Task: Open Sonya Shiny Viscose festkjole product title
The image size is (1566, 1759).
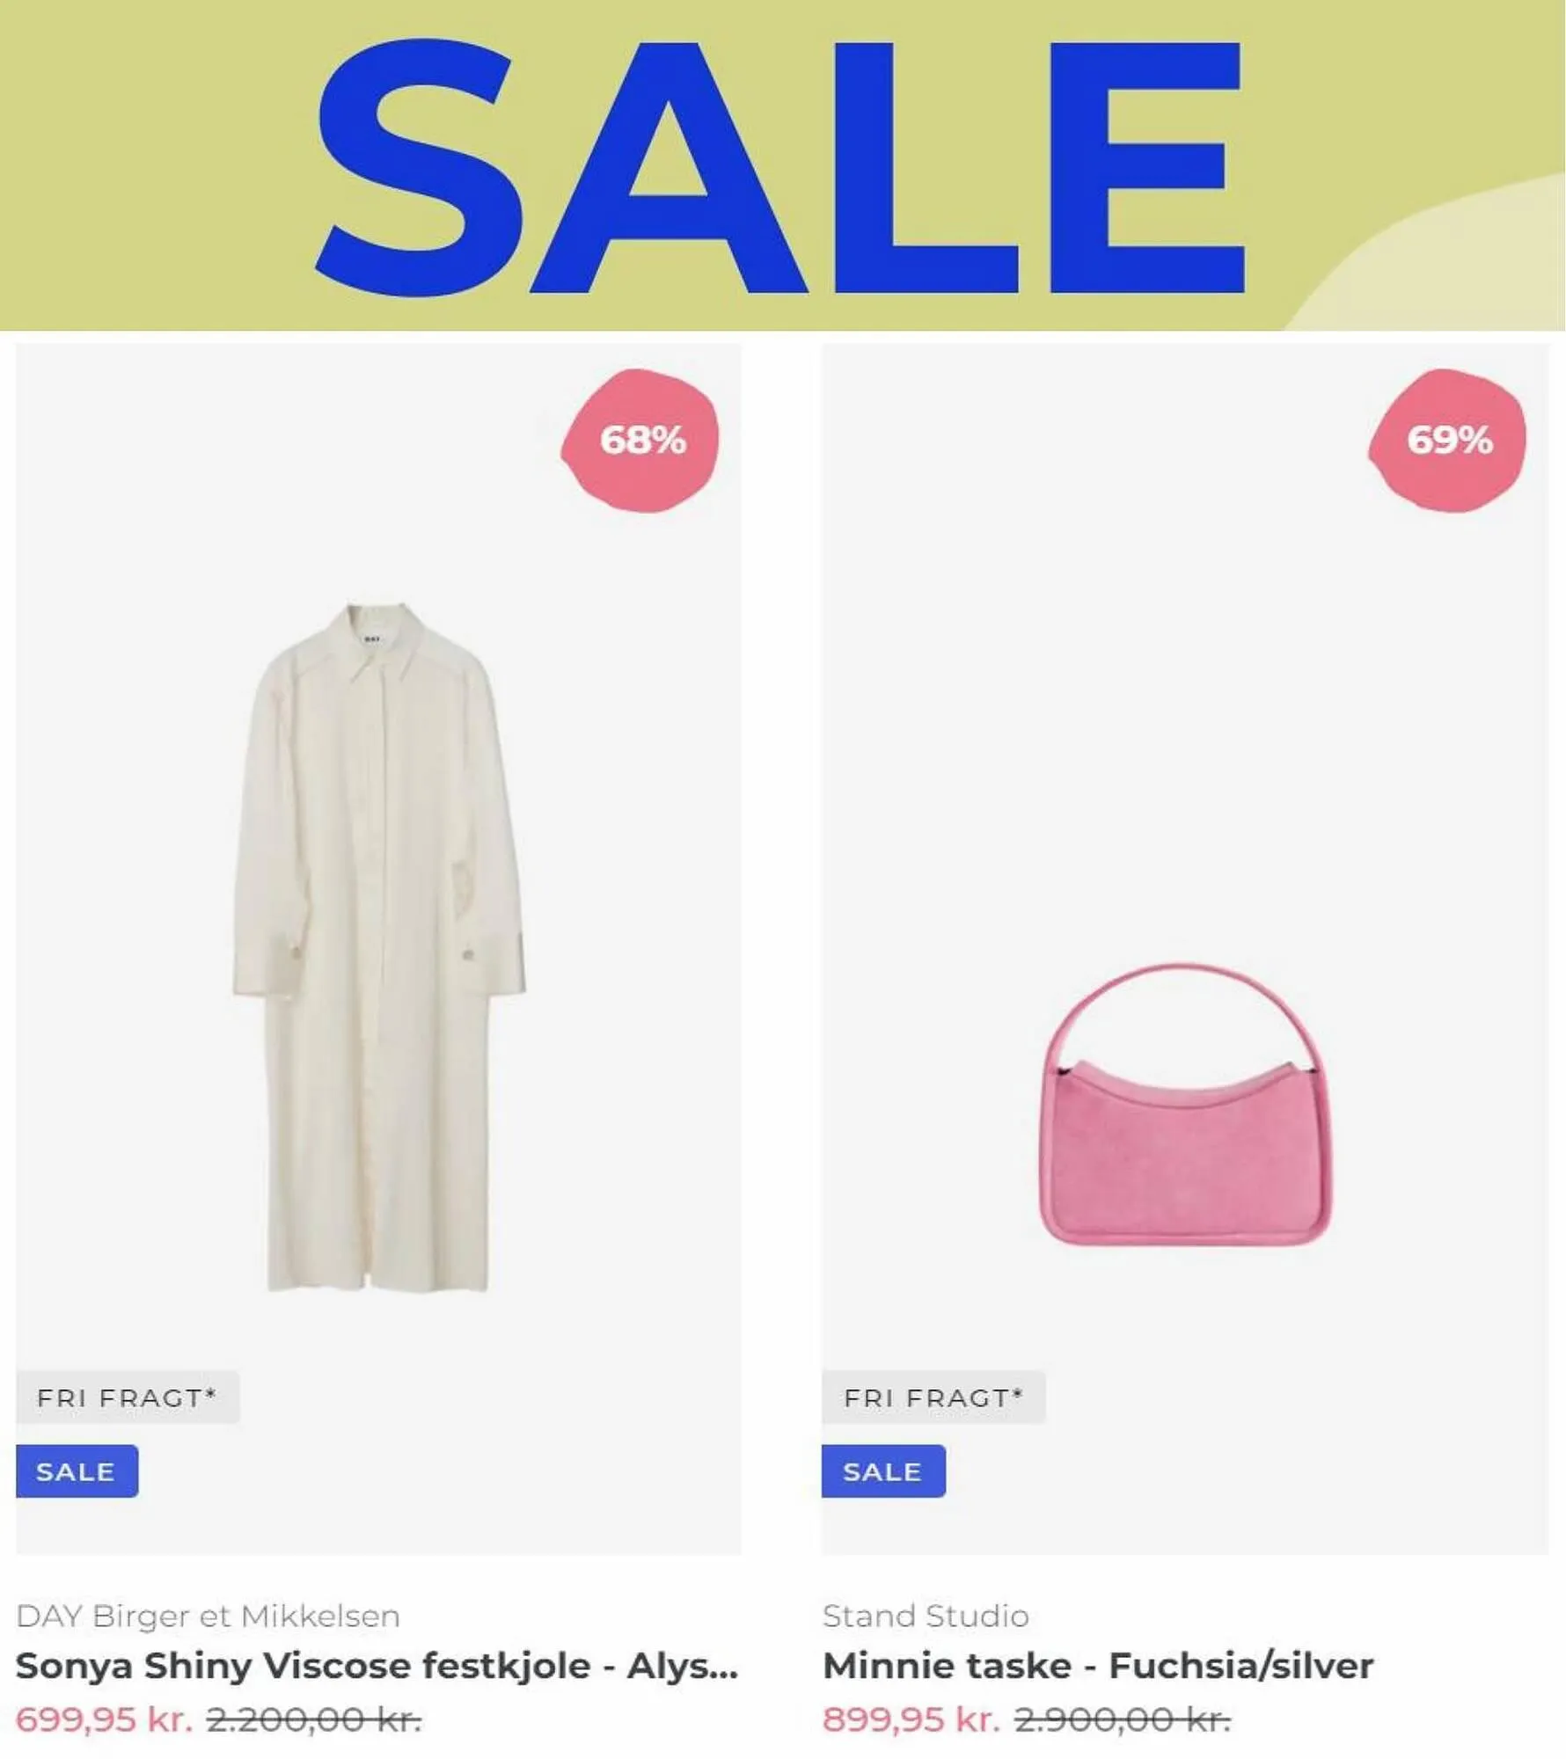Action: pyautogui.click(x=377, y=1667)
